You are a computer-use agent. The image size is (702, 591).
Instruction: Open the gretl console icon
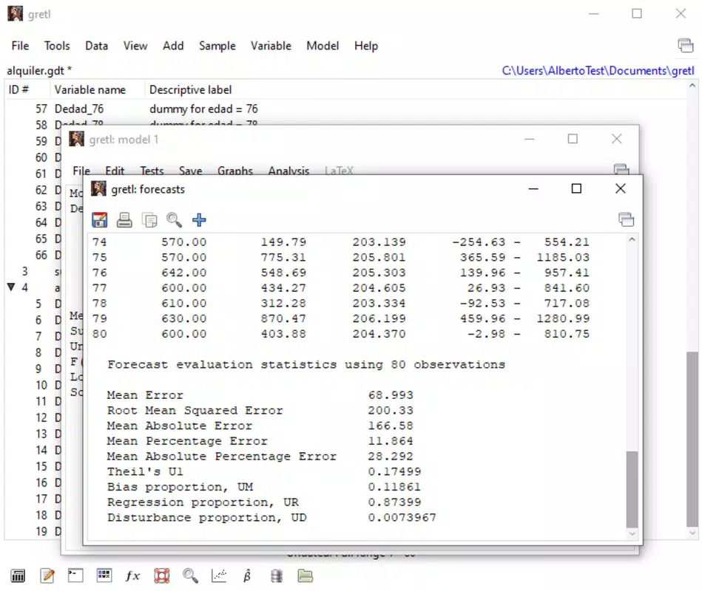tap(75, 575)
